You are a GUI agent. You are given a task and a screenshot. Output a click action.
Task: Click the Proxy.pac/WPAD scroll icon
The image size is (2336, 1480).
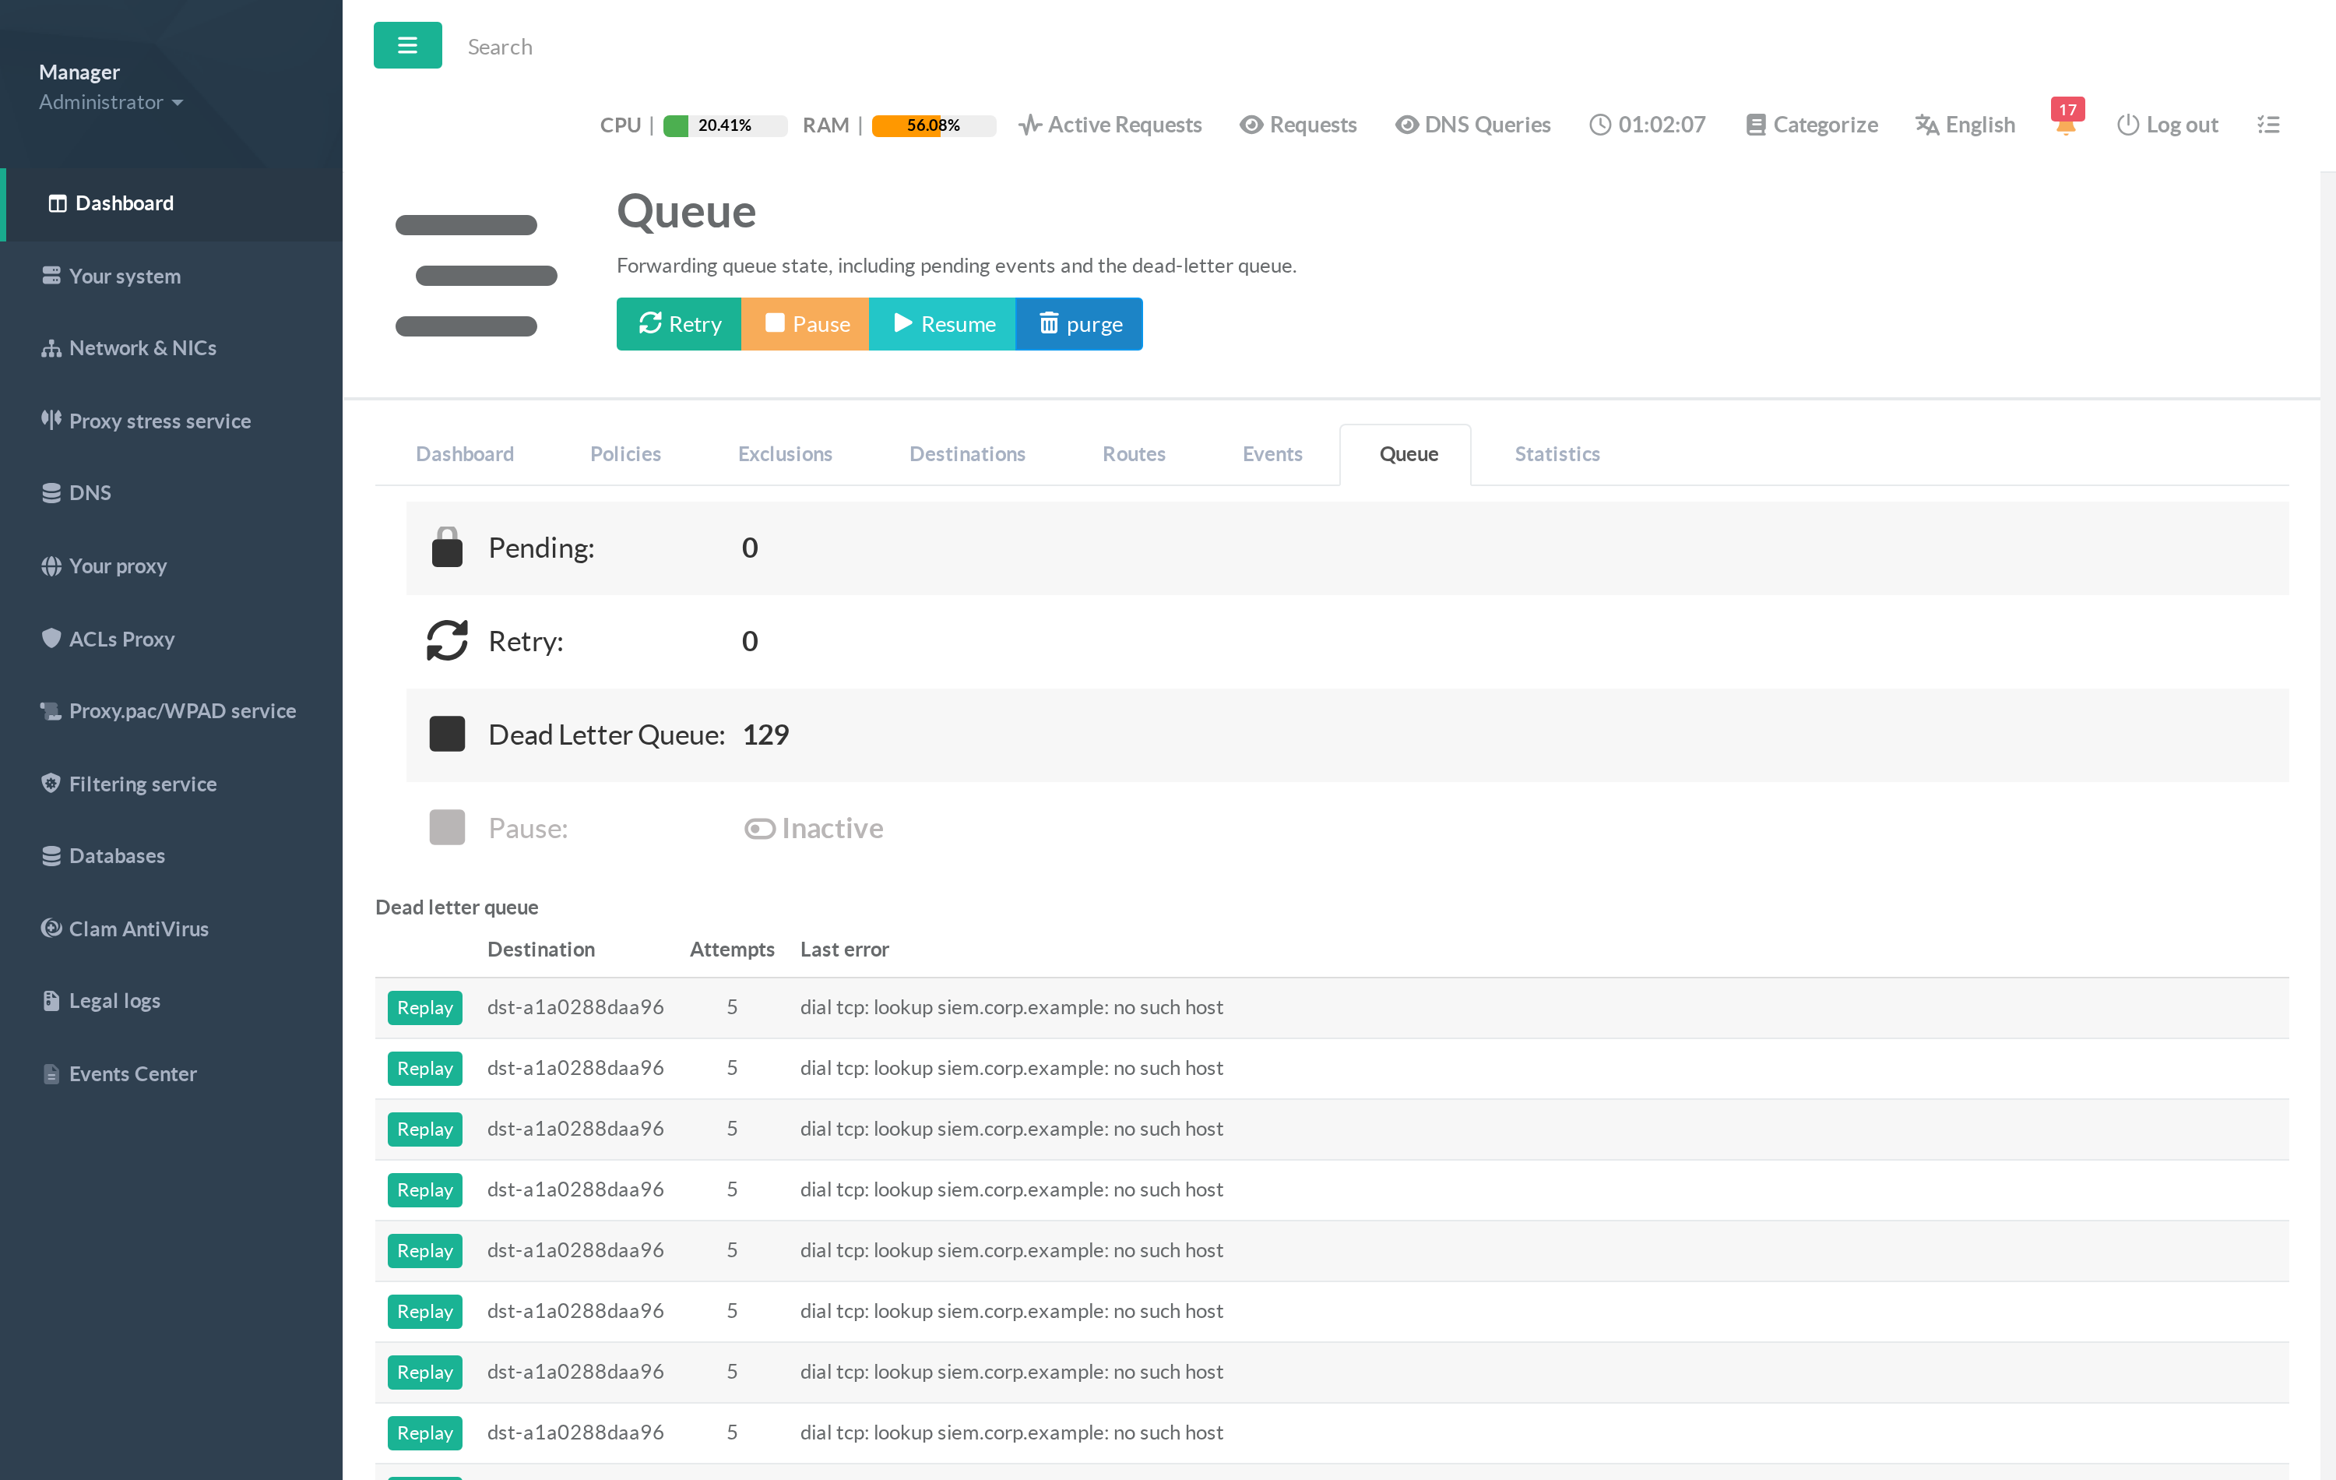coord(51,710)
